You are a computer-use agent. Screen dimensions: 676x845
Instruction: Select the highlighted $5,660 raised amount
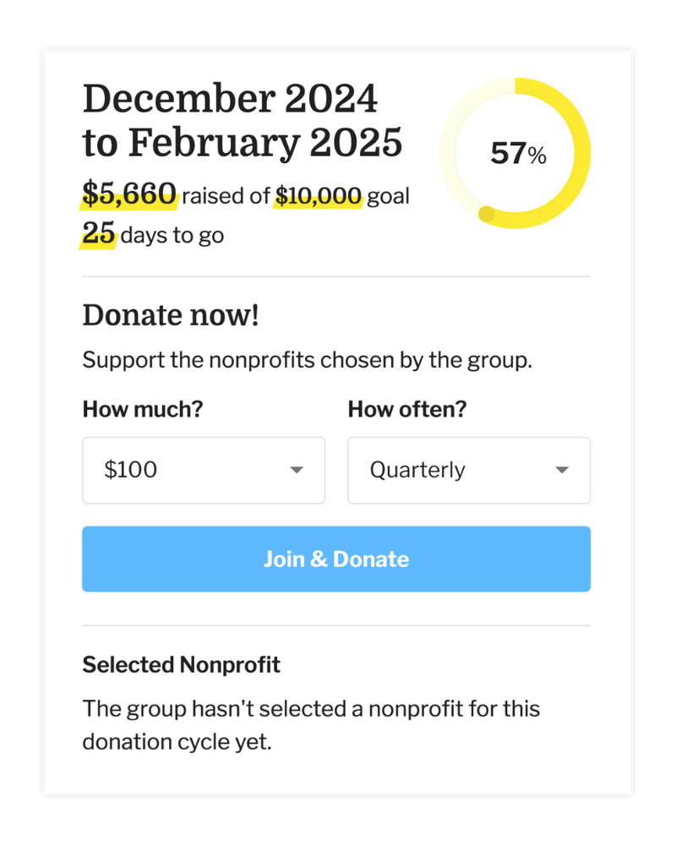click(x=129, y=194)
